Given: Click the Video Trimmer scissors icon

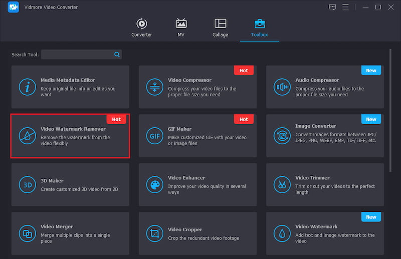Looking at the screenshot, I should (282, 184).
